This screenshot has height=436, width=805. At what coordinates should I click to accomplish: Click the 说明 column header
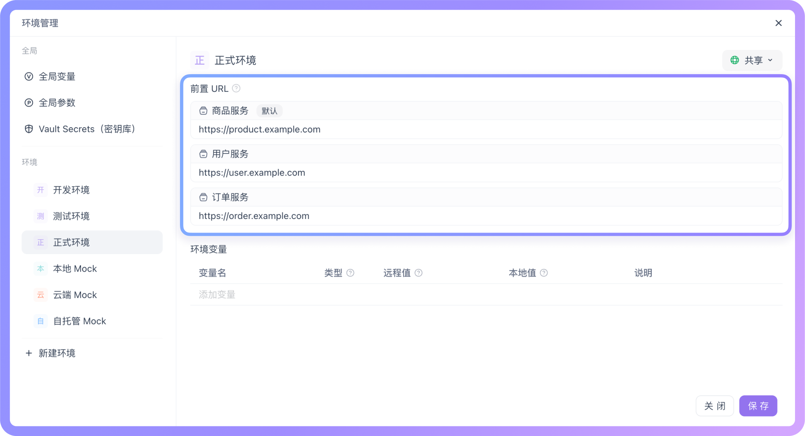point(643,273)
